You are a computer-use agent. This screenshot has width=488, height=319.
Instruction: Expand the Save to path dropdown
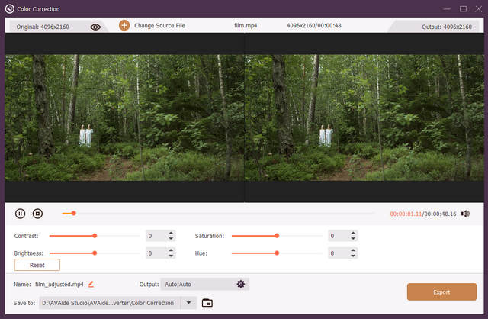click(x=189, y=303)
